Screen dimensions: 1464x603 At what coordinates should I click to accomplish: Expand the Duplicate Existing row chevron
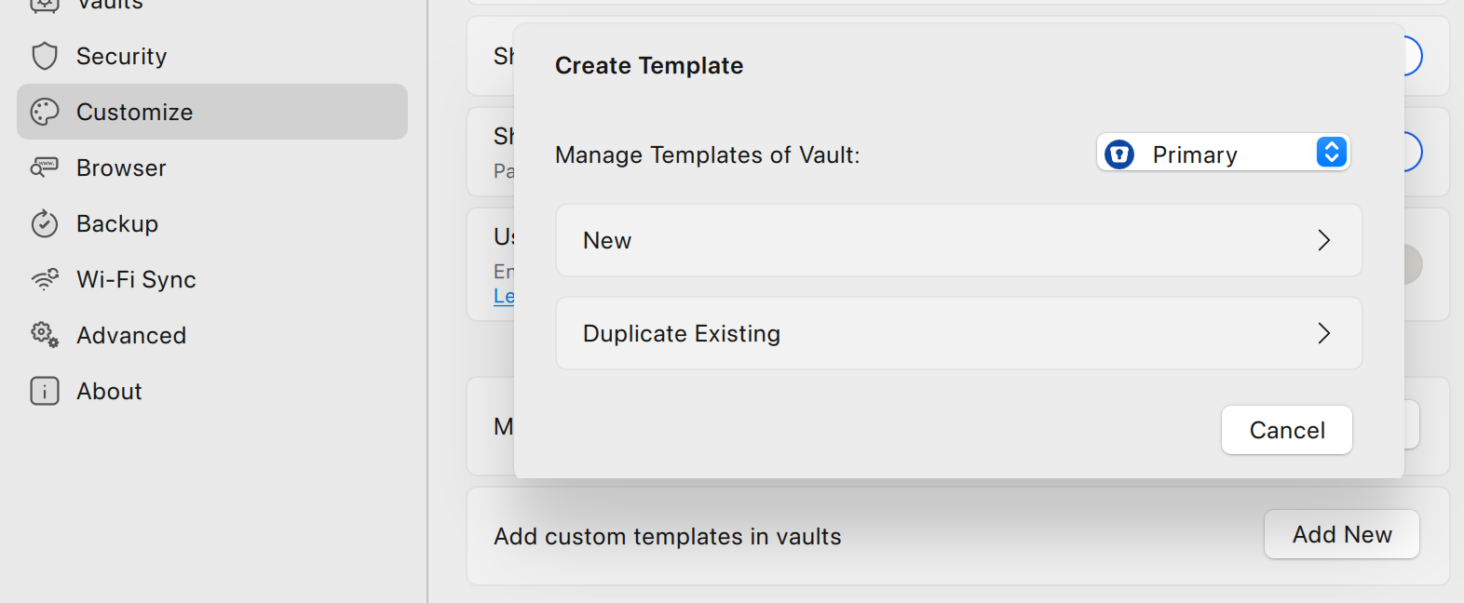(1323, 333)
